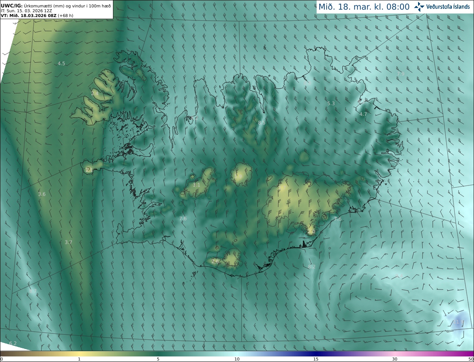Click the Veðurstofa Íslands logo

pyautogui.click(x=442, y=6)
